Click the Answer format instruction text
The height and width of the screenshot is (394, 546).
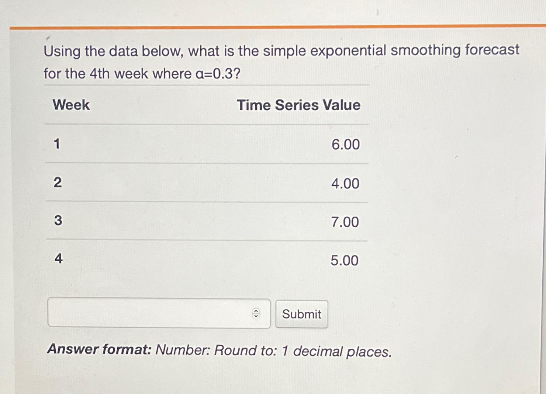click(x=220, y=351)
